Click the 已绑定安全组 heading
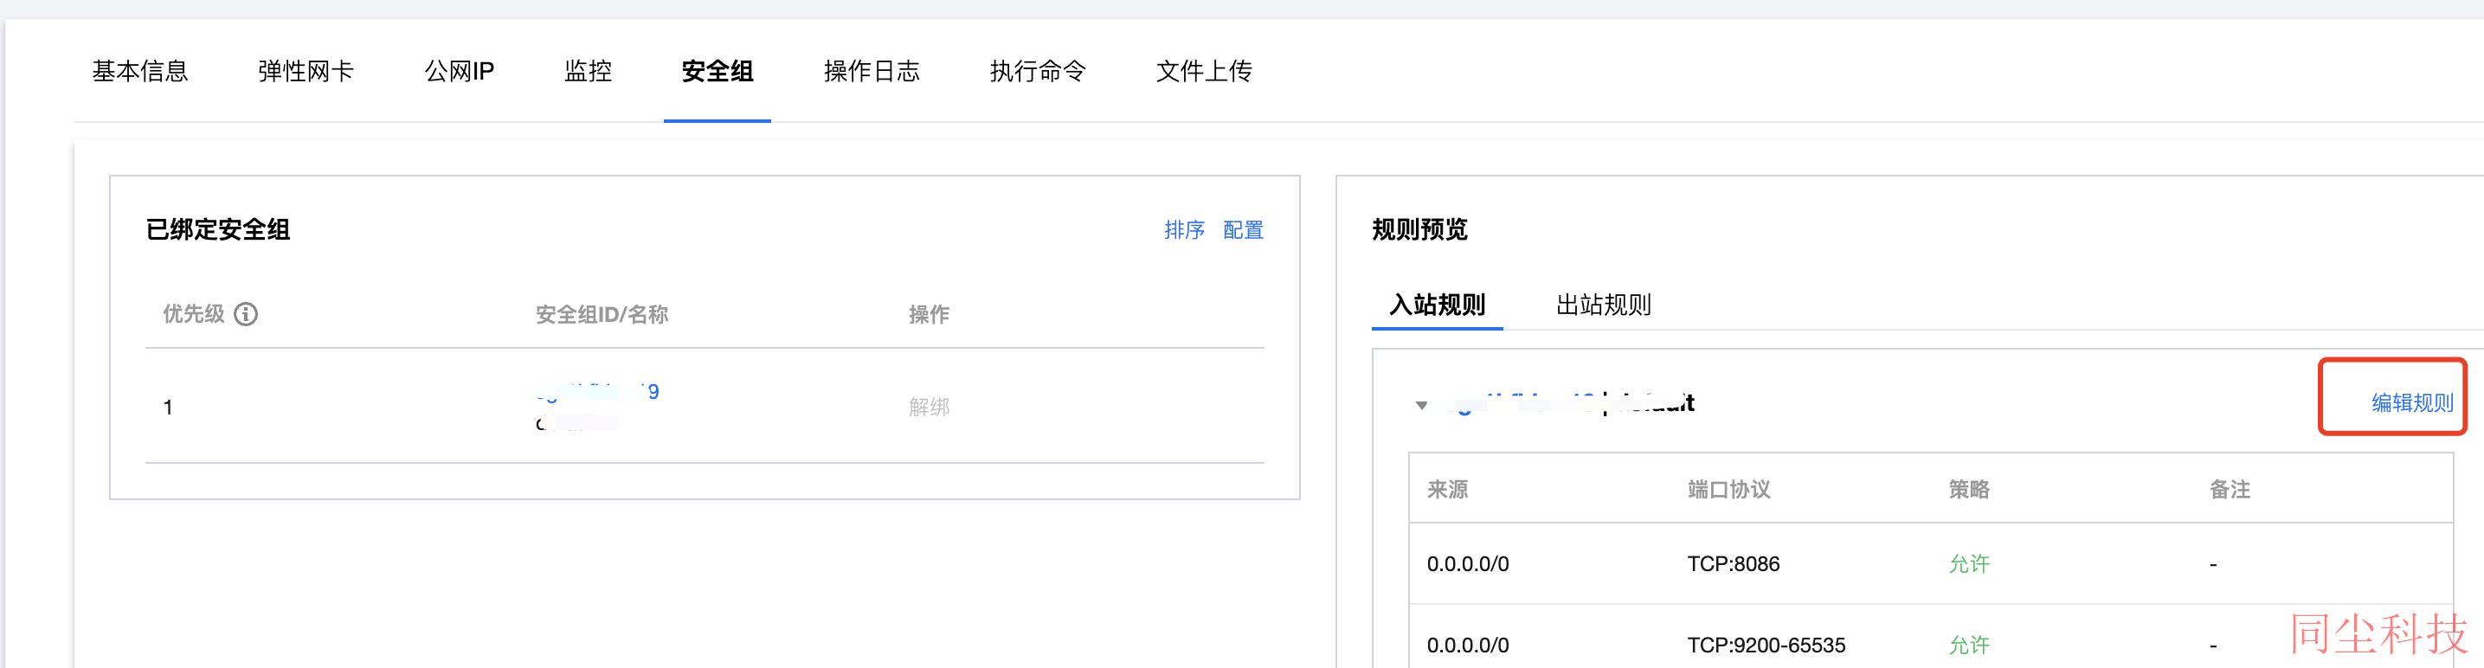The width and height of the screenshot is (2484, 668). pos(218,229)
